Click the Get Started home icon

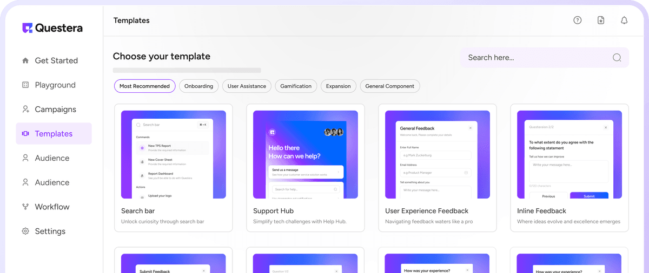[x=25, y=60]
